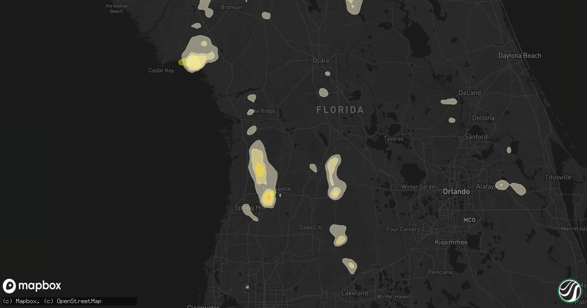Click the bright storm cell near Cedar Key

point(194,62)
